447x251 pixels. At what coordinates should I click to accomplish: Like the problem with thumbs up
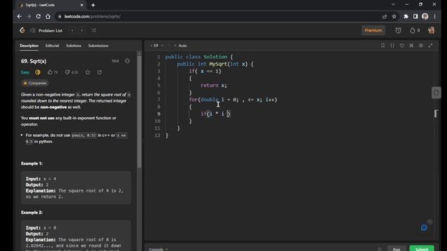click(52, 73)
